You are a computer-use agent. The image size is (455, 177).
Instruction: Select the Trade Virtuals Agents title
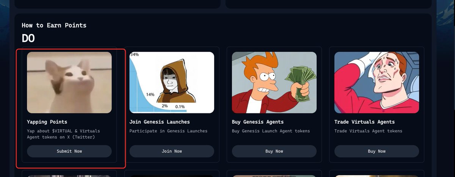pos(364,122)
